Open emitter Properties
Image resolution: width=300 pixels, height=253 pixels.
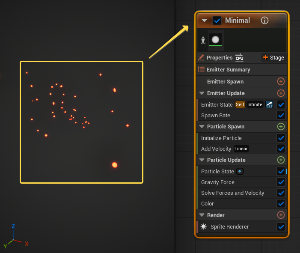[x=220, y=58]
